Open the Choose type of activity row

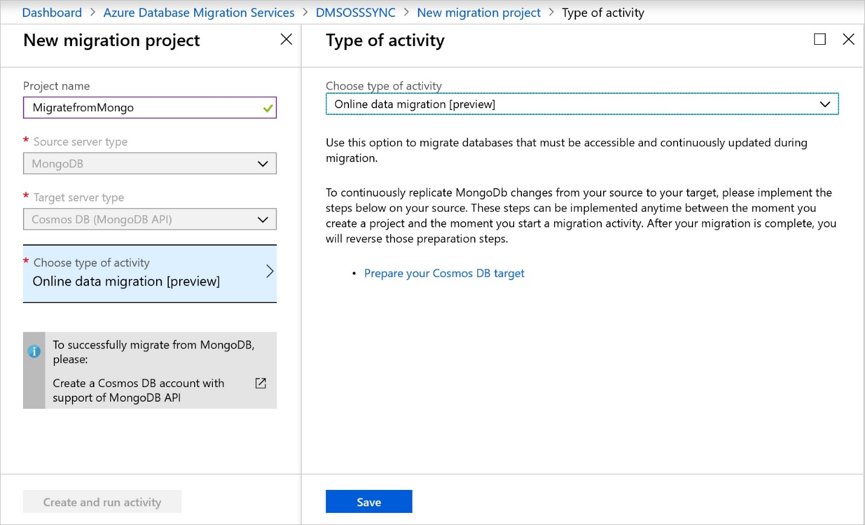(x=149, y=273)
